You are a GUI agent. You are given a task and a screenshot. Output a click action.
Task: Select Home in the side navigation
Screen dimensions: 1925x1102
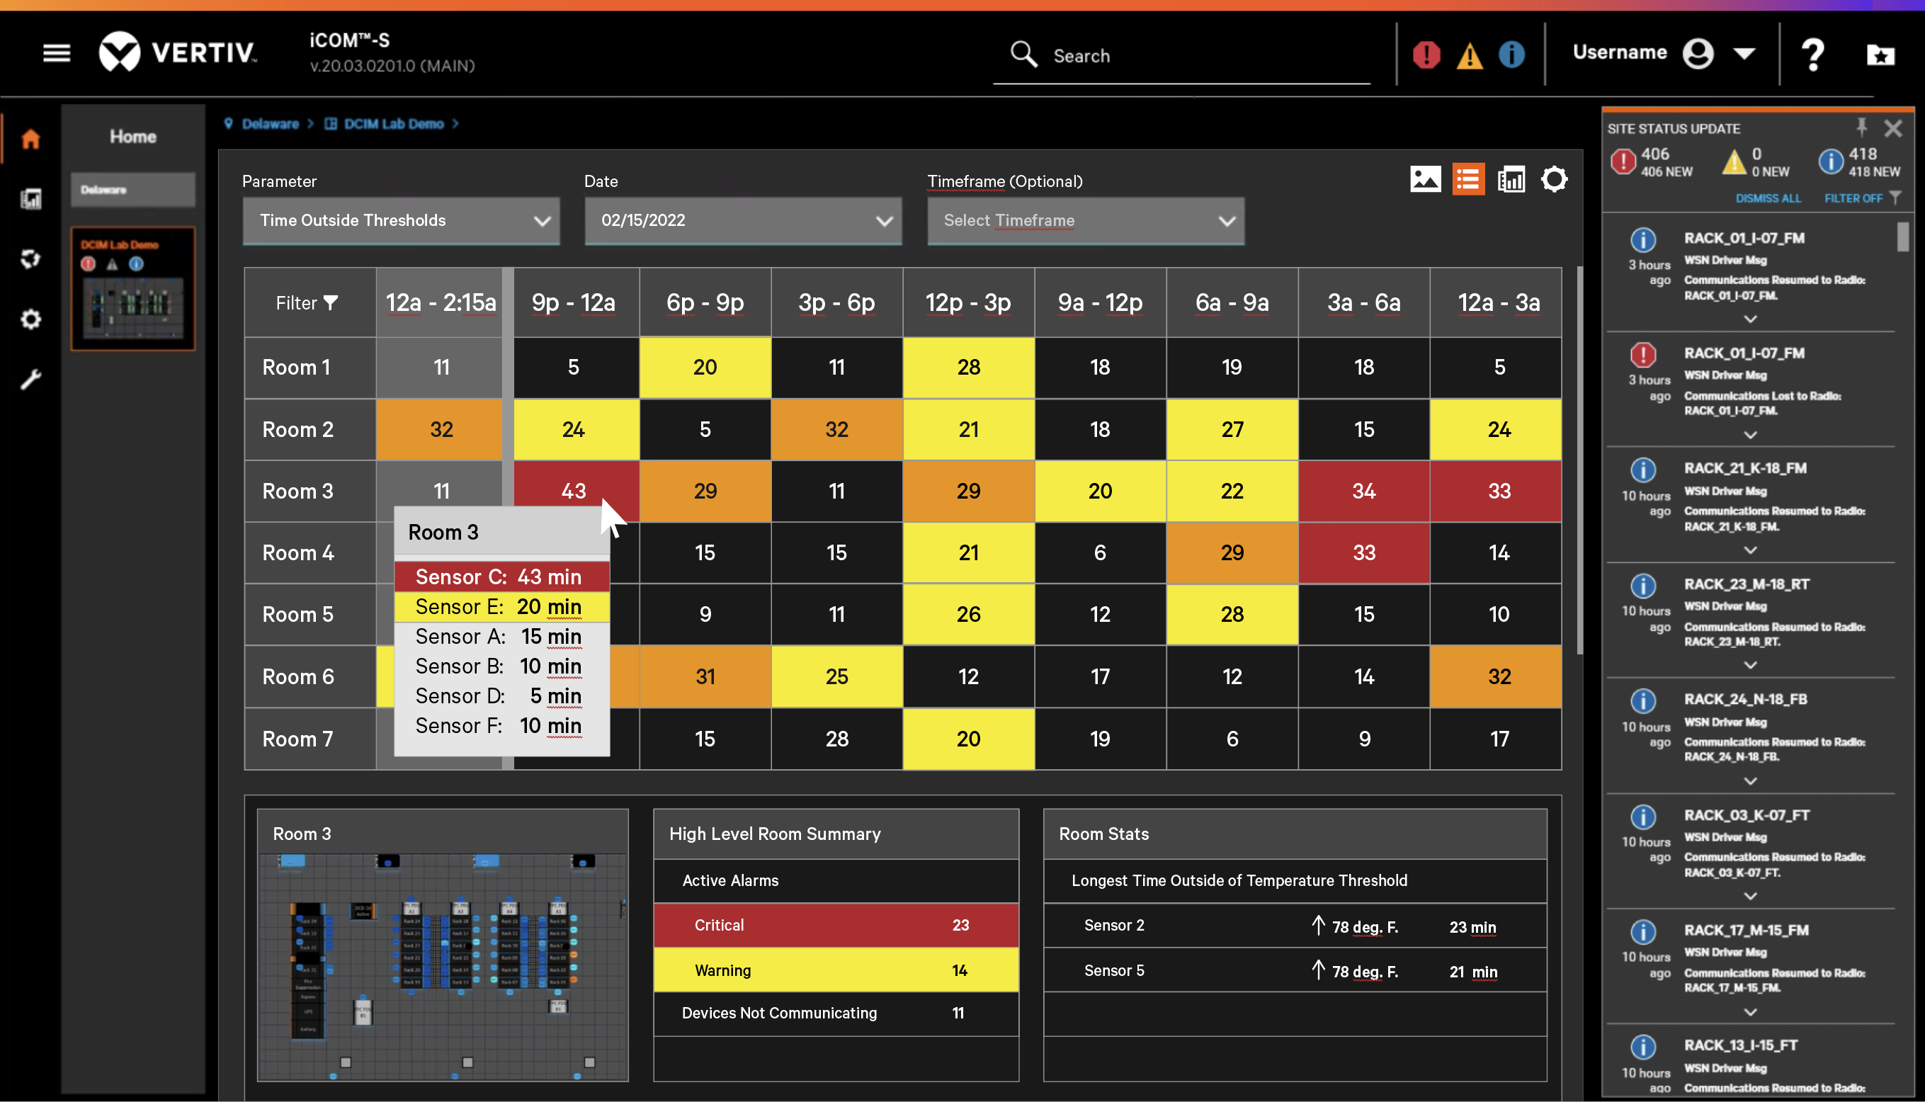(x=133, y=136)
